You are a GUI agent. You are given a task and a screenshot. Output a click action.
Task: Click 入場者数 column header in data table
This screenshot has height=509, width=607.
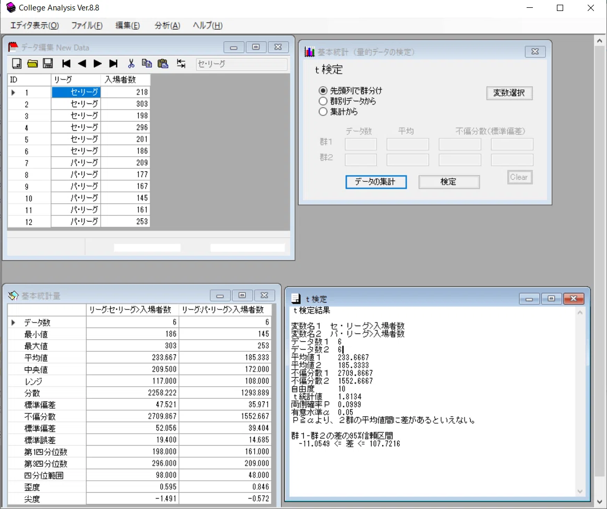click(x=125, y=80)
